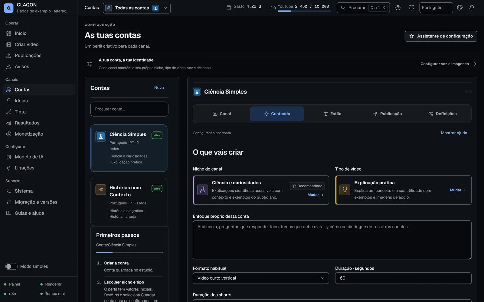Click the Recomendado badge
The width and height of the screenshot is (484, 302).
pyautogui.click(x=307, y=186)
